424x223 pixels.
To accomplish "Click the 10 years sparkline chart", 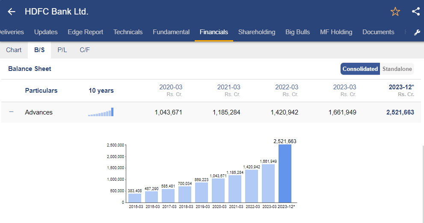I will tap(101, 112).
